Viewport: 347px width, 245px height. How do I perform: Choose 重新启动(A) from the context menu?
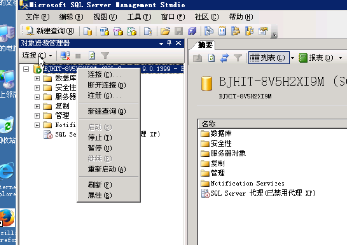[108, 169]
